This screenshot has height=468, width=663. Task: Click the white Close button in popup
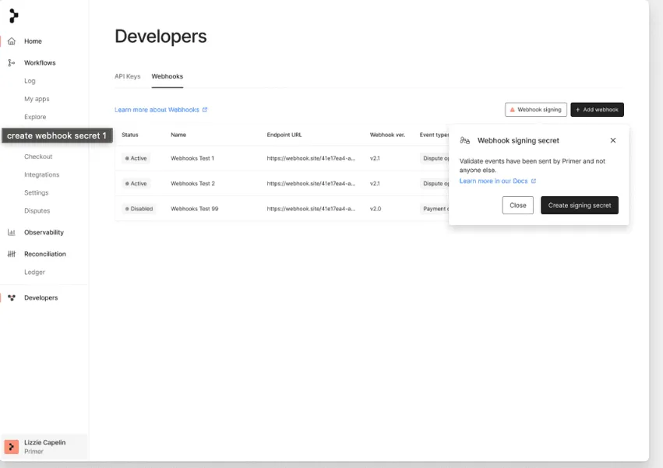coord(517,205)
